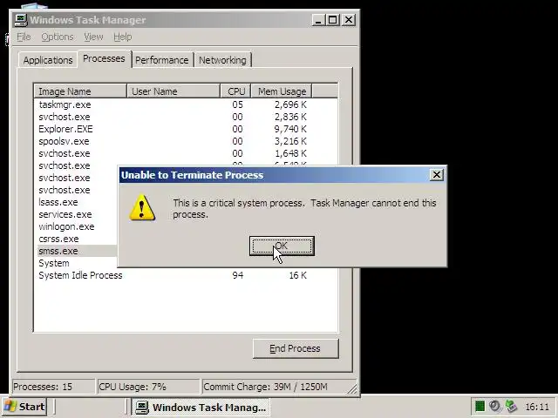Switch to the Applications tab
This screenshot has height=418, width=558.
[48, 60]
